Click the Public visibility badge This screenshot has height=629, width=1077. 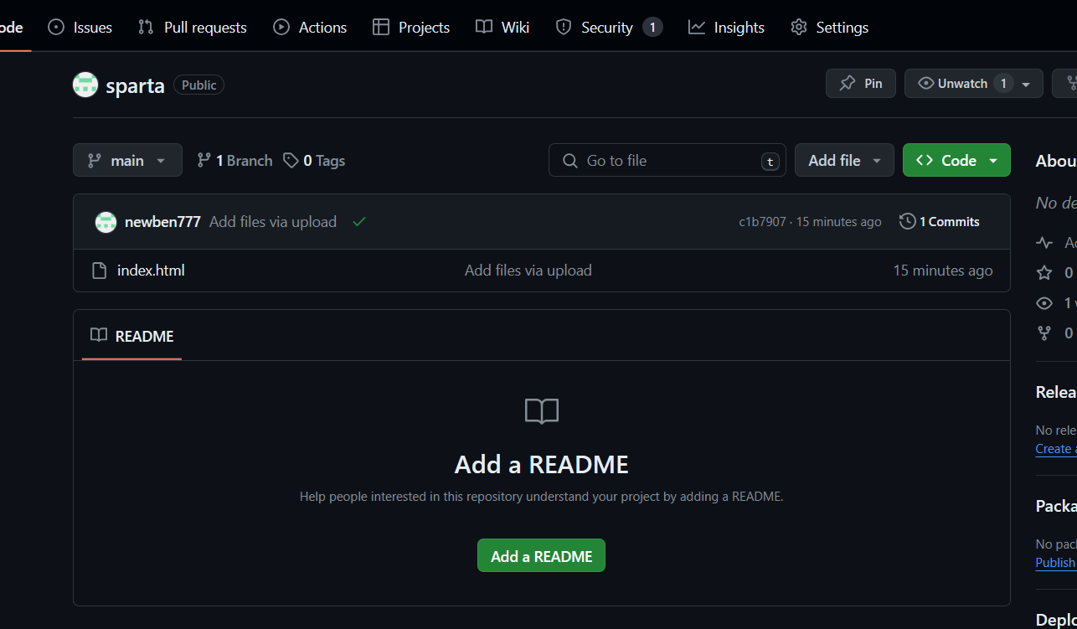click(198, 85)
